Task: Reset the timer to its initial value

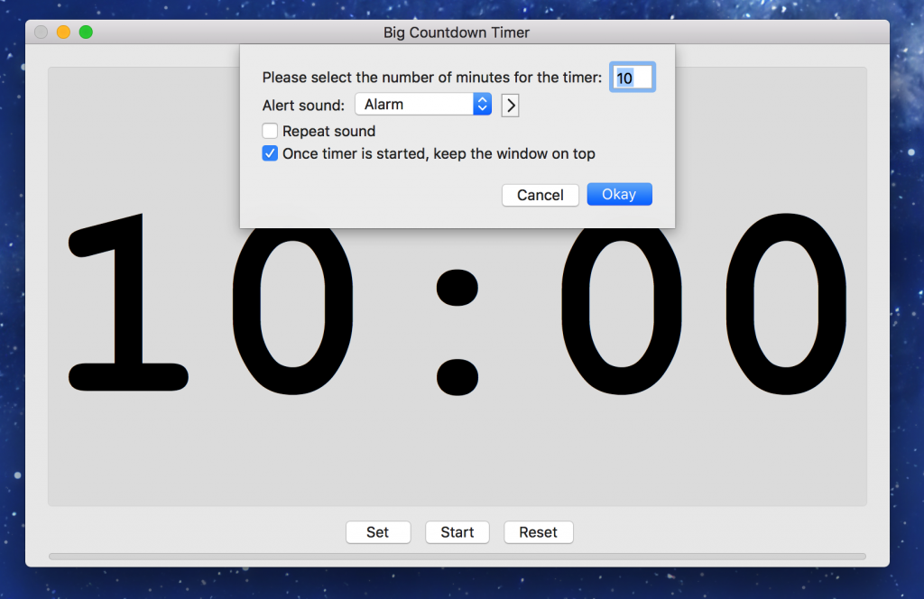Action: (x=538, y=531)
